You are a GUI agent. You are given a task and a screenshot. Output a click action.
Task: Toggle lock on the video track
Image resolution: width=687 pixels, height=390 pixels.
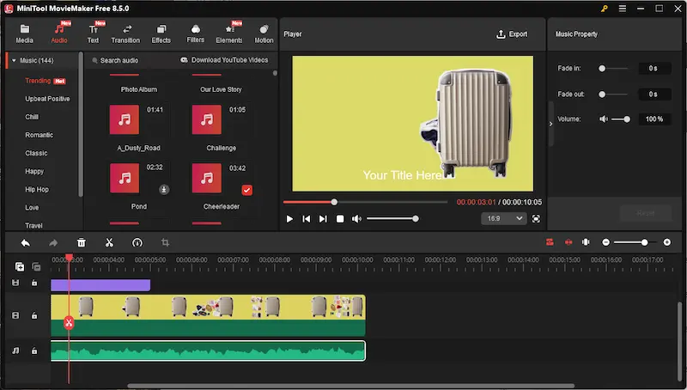point(34,315)
